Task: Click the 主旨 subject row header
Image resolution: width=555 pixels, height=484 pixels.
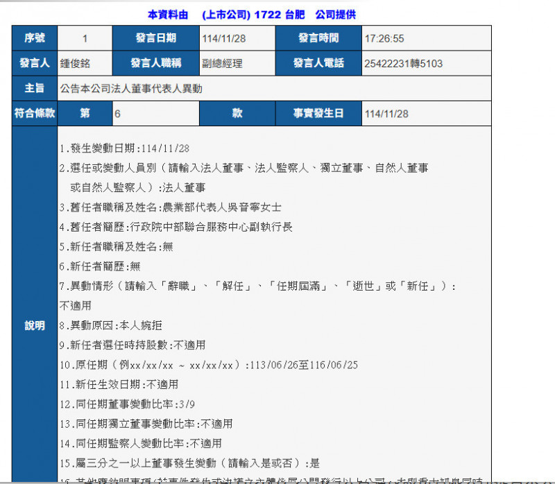Action: click(x=34, y=88)
